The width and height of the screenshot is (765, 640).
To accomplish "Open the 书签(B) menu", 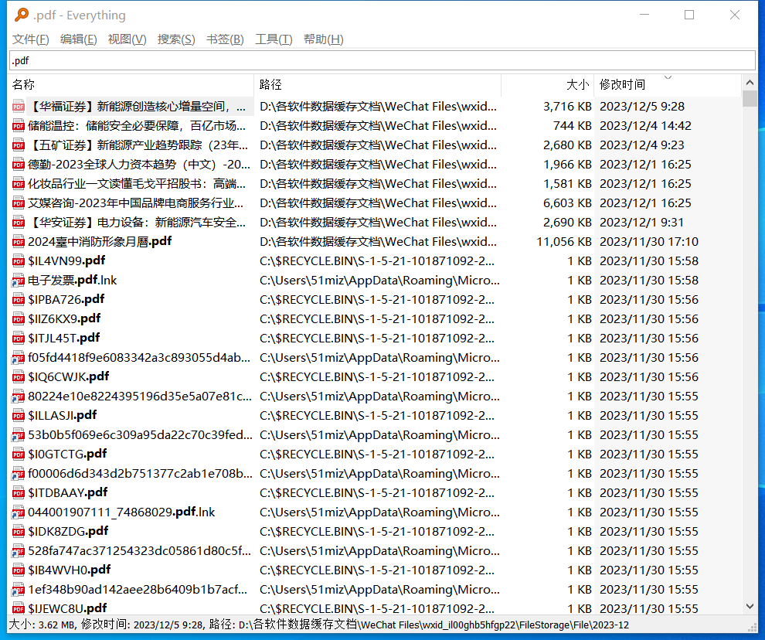I will click(225, 39).
